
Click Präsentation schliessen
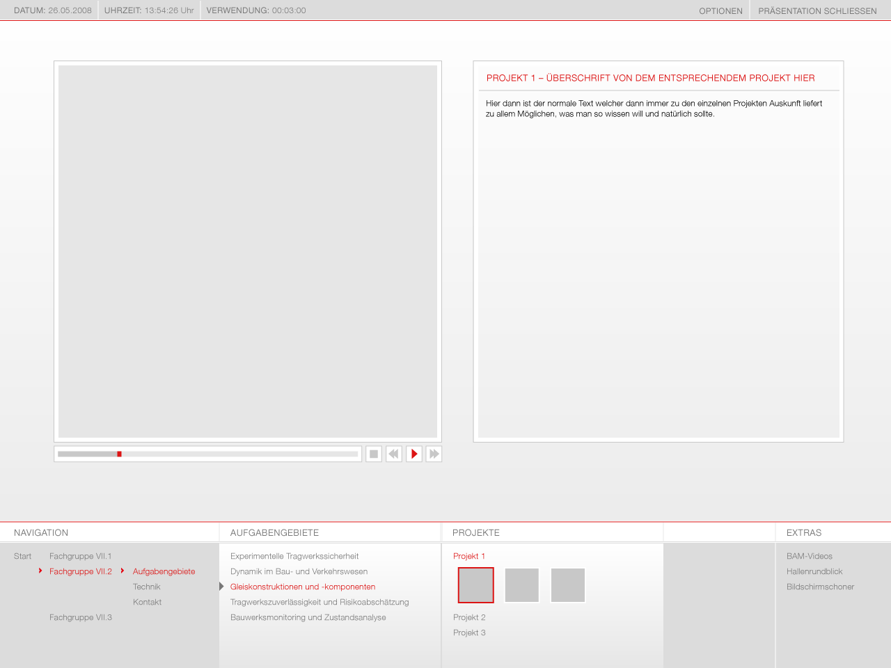pos(817,11)
